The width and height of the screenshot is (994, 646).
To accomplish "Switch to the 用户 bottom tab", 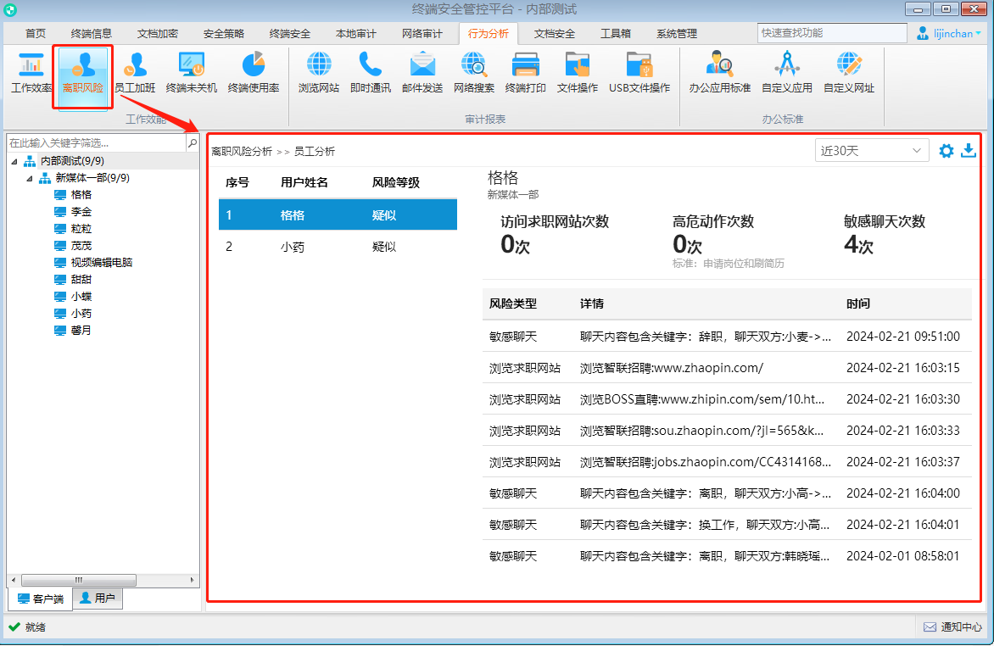I will (98, 598).
